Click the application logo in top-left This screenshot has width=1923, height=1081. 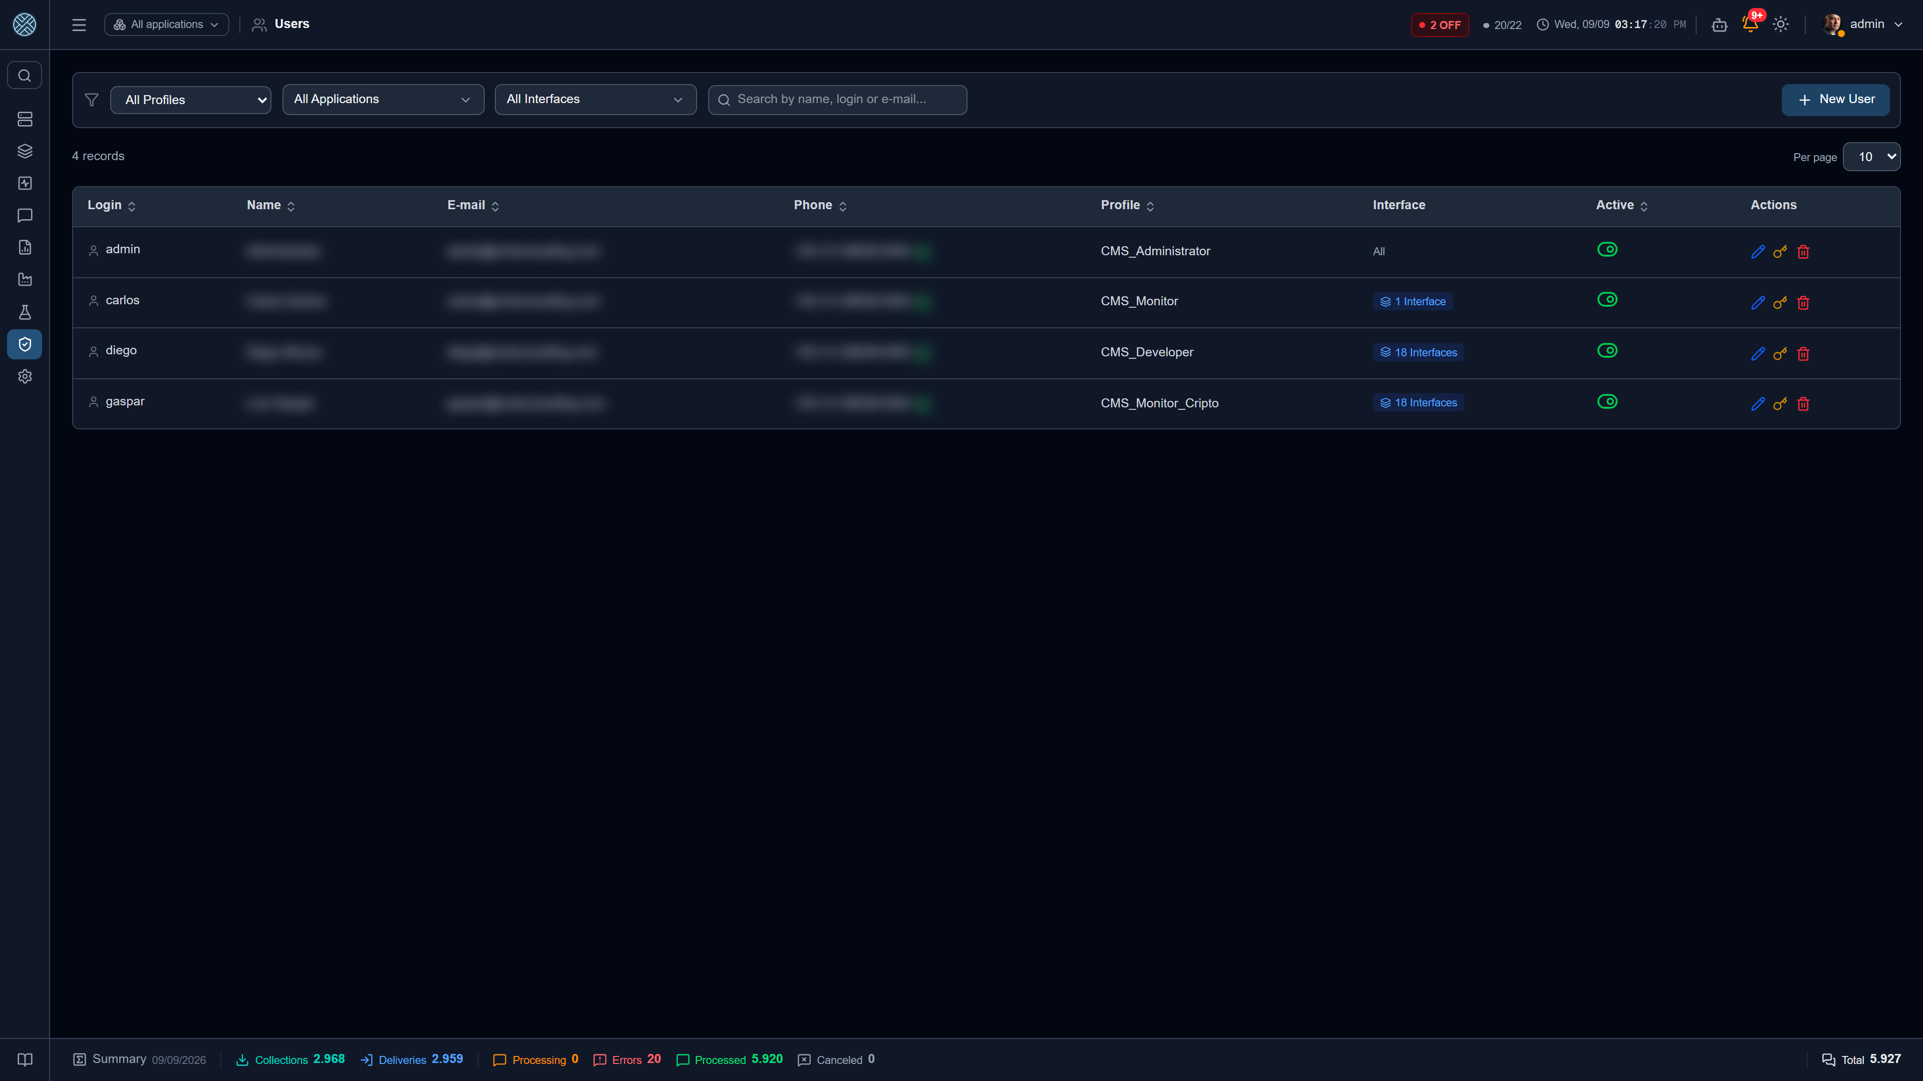tap(25, 25)
